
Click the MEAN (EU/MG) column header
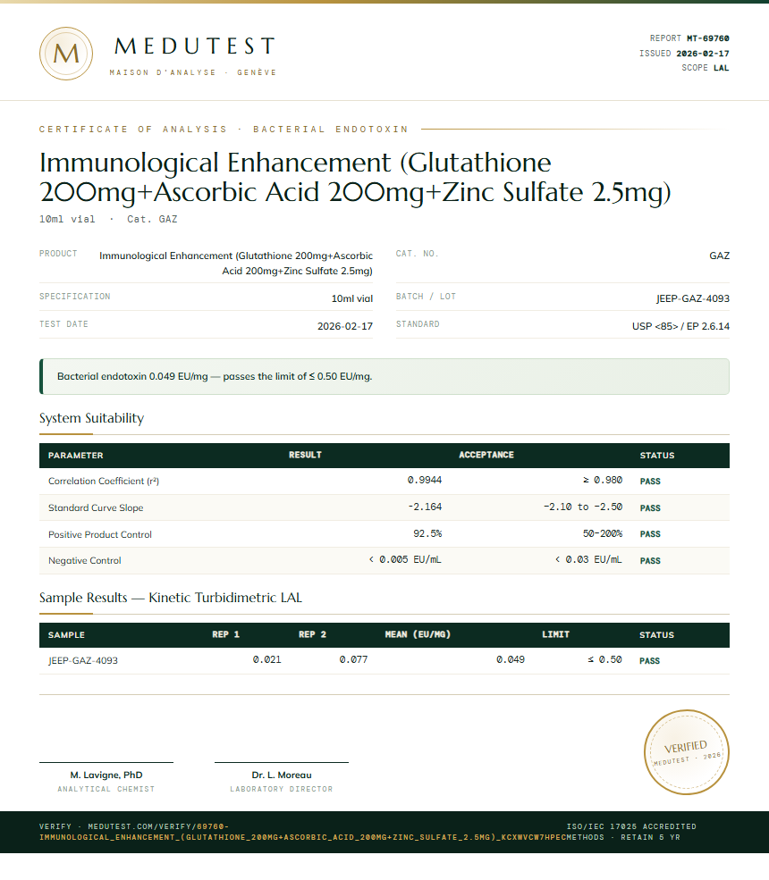coord(418,634)
